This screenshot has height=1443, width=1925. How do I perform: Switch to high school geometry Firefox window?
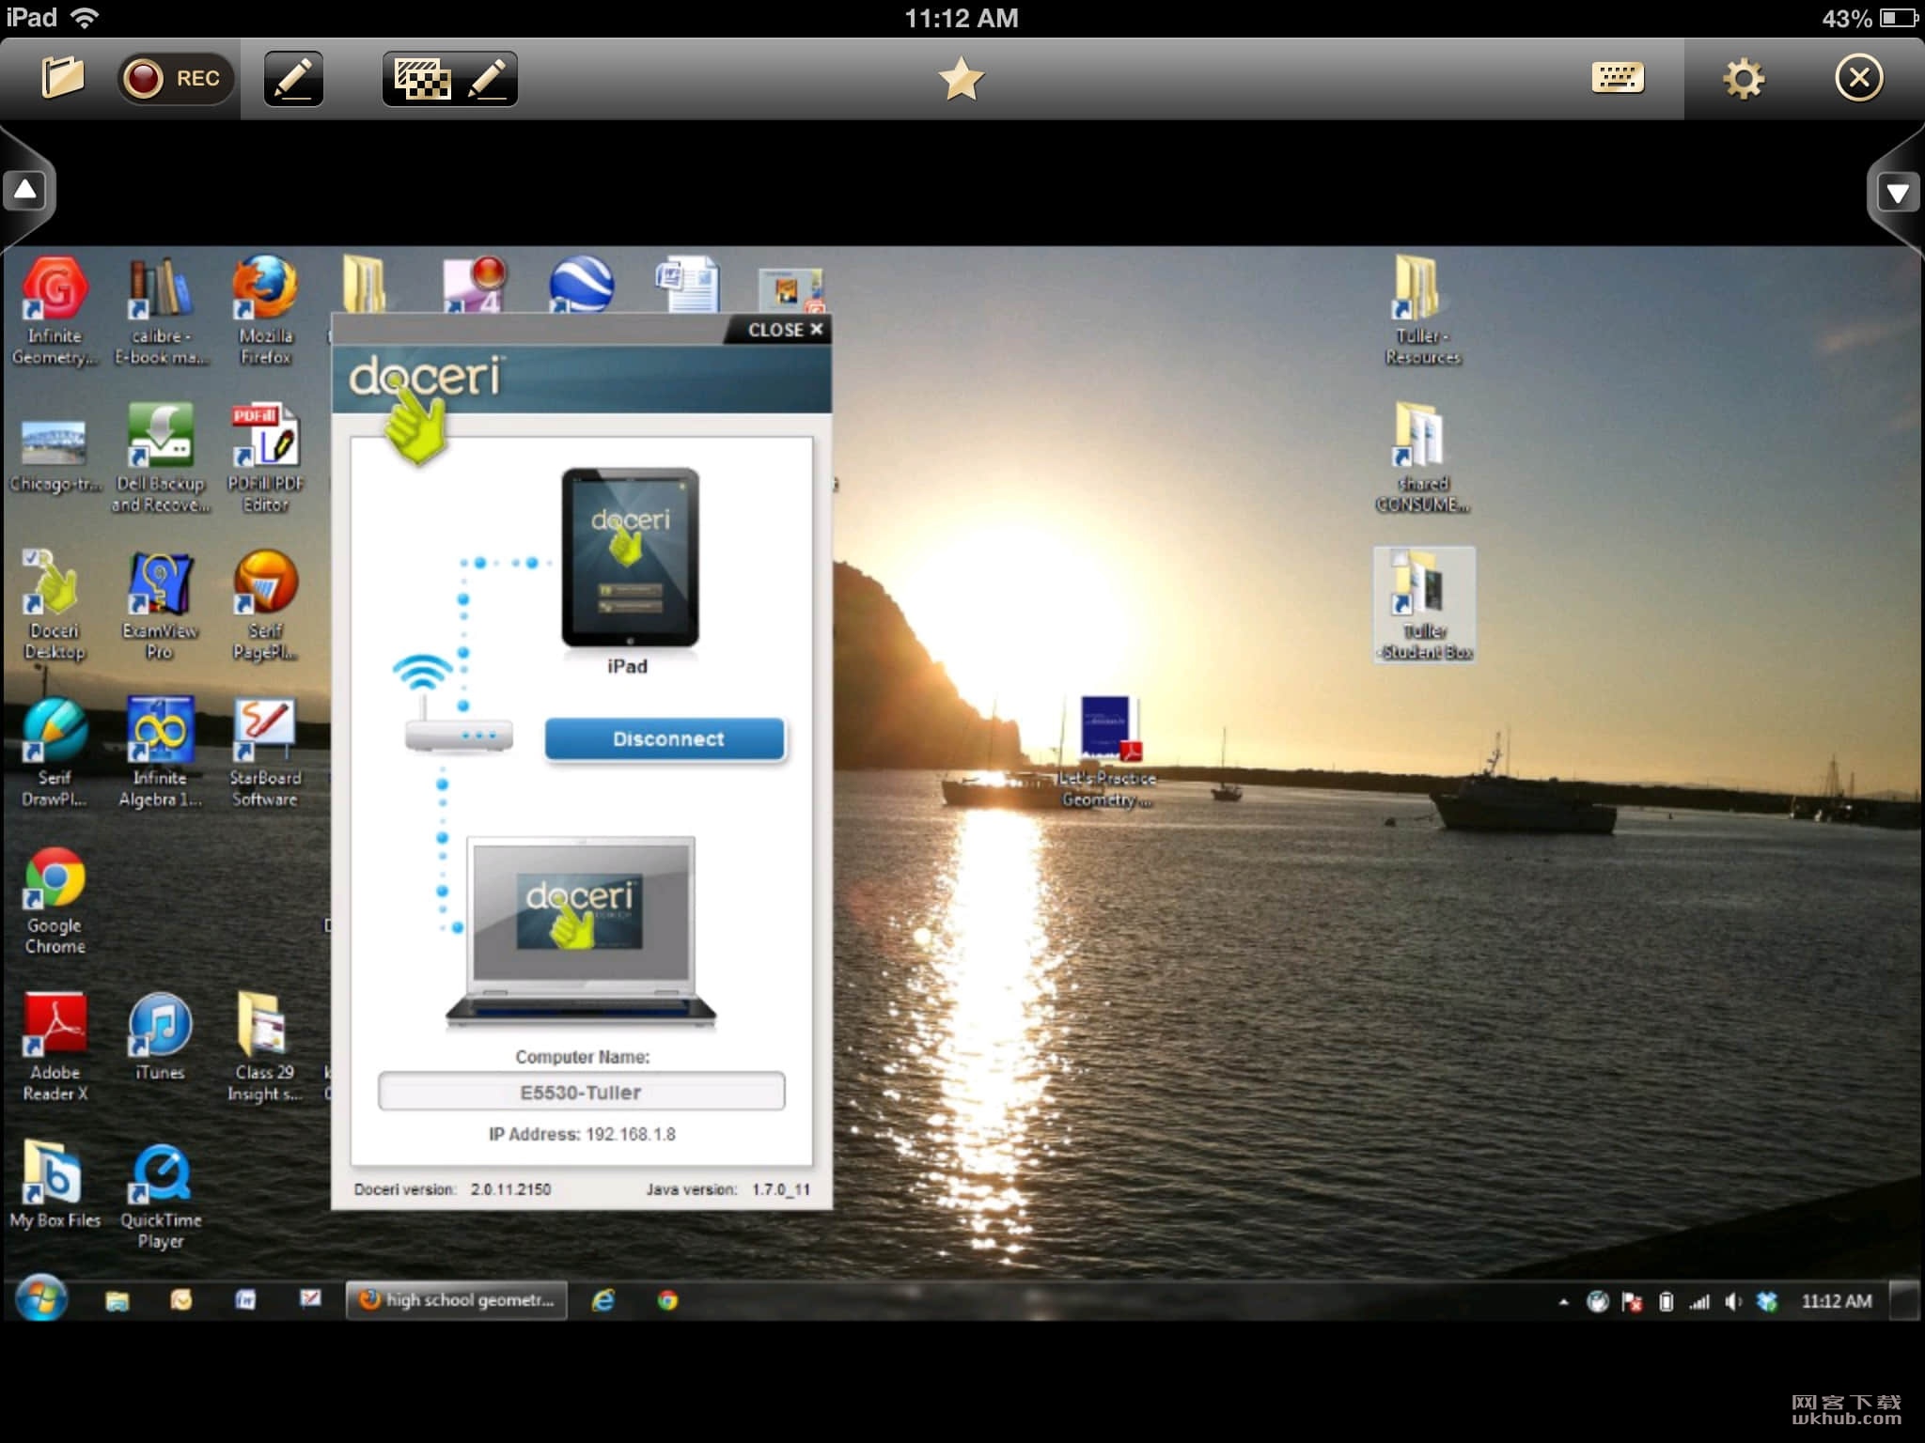pyautogui.click(x=457, y=1300)
